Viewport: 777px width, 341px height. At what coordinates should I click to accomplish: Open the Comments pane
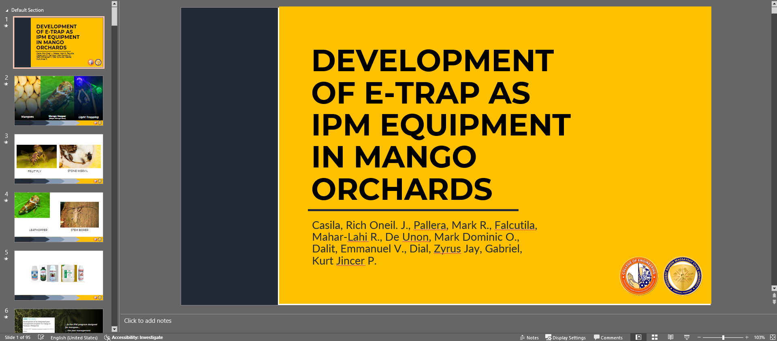608,337
